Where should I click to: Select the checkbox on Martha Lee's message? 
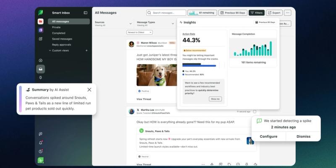255,112
